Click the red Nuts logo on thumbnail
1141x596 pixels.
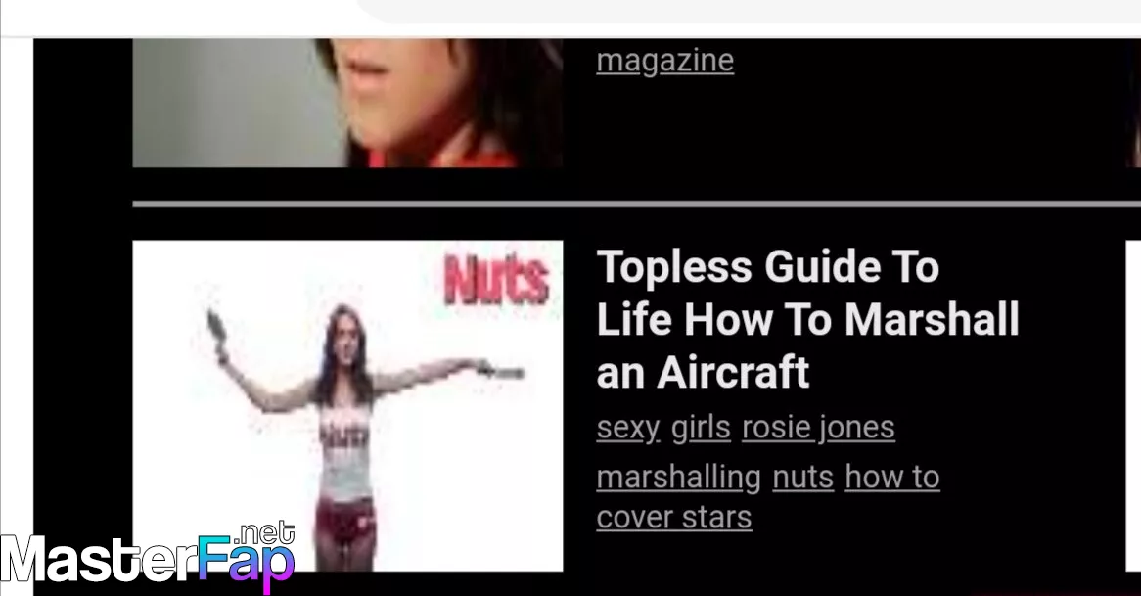(496, 279)
